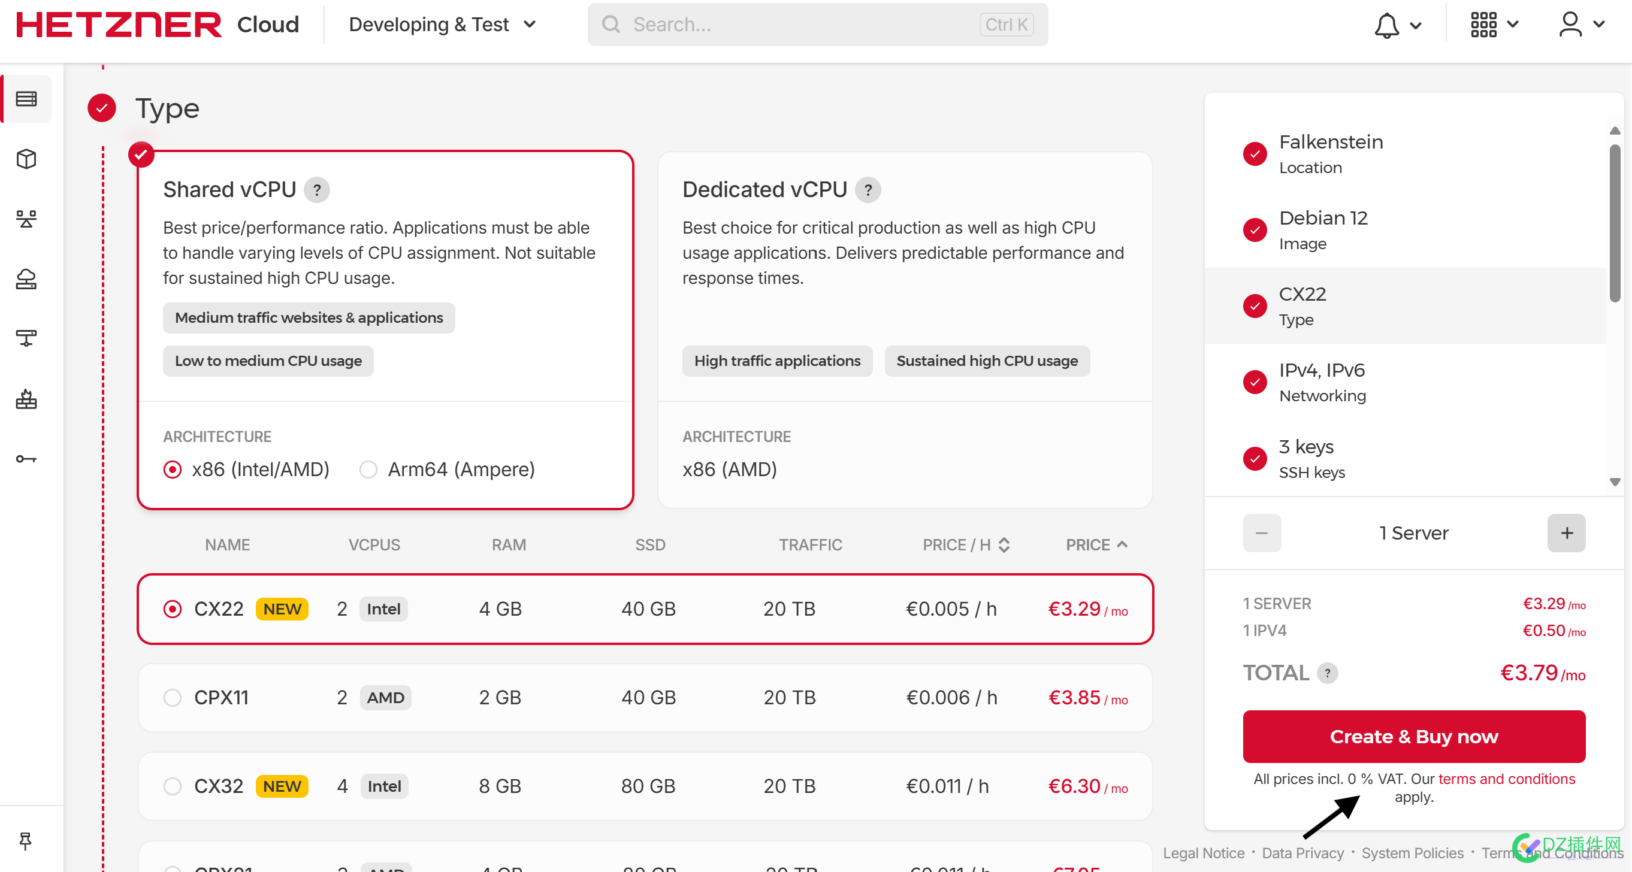
Task: Select the Arm64 (Ampere) architecture radio button
Action: coord(367,468)
